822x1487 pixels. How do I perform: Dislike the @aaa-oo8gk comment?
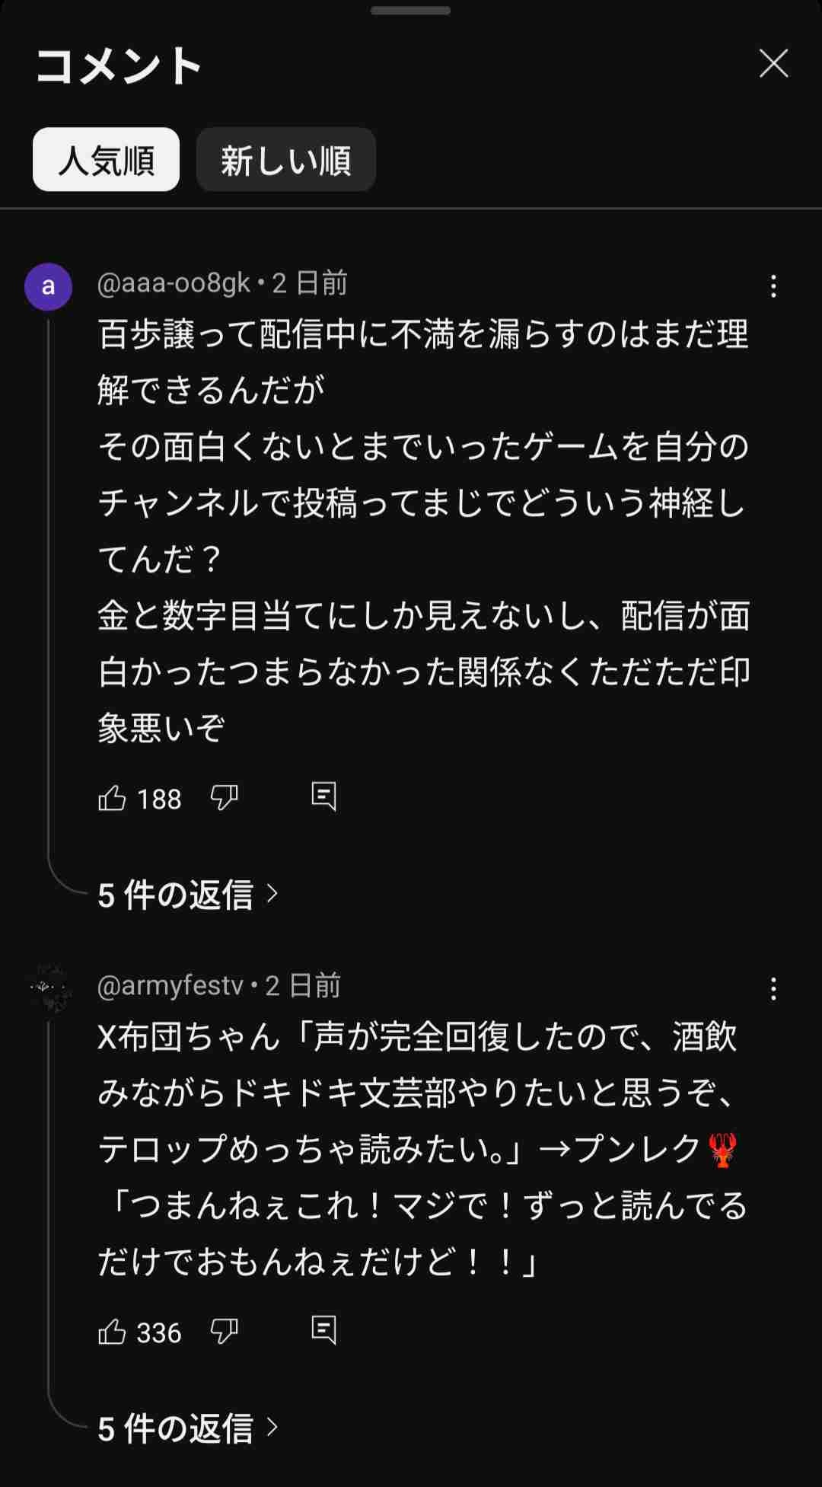(224, 798)
